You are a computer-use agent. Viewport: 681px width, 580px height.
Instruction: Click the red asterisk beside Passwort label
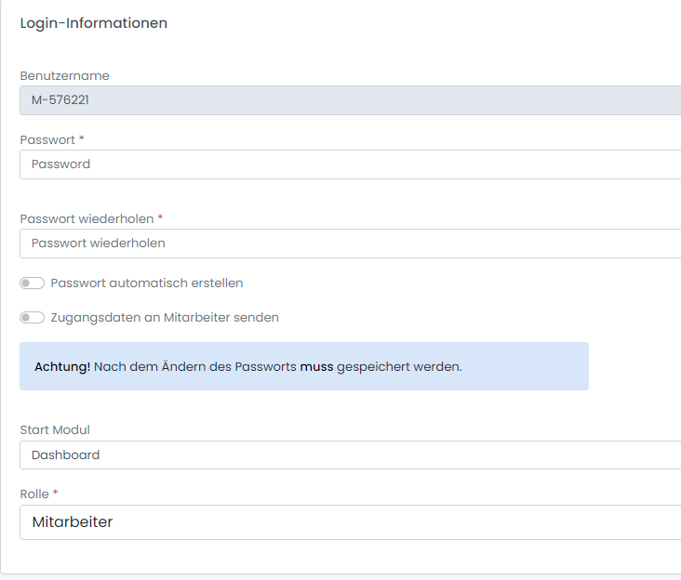point(82,138)
